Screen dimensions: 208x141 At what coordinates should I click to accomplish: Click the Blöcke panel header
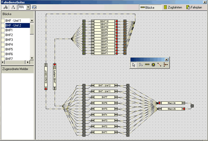pos(17,14)
